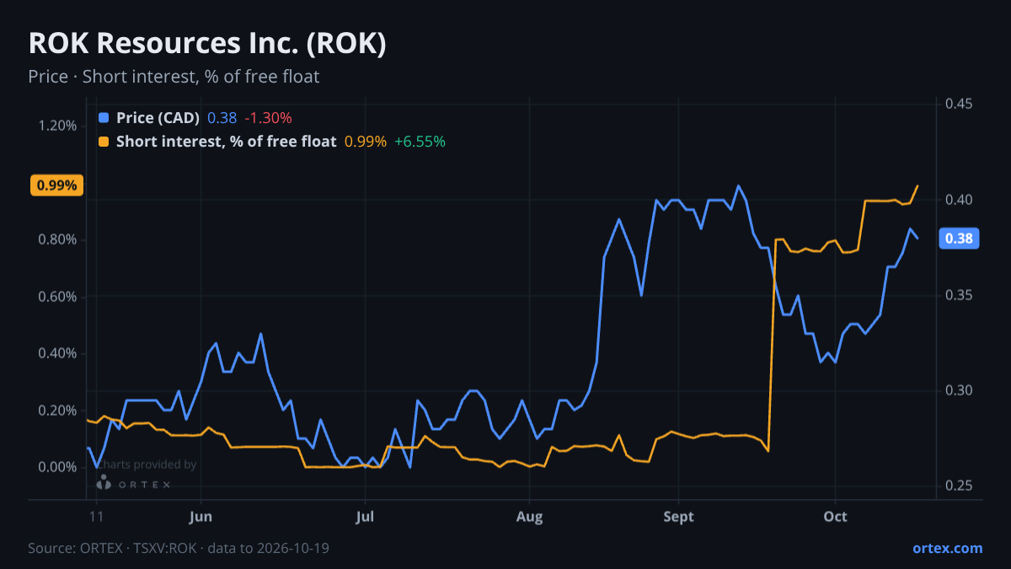Image resolution: width=1011 pixels, height=569 pixels.
Task: Click the Jul label on the time axis
Action: 365,517
